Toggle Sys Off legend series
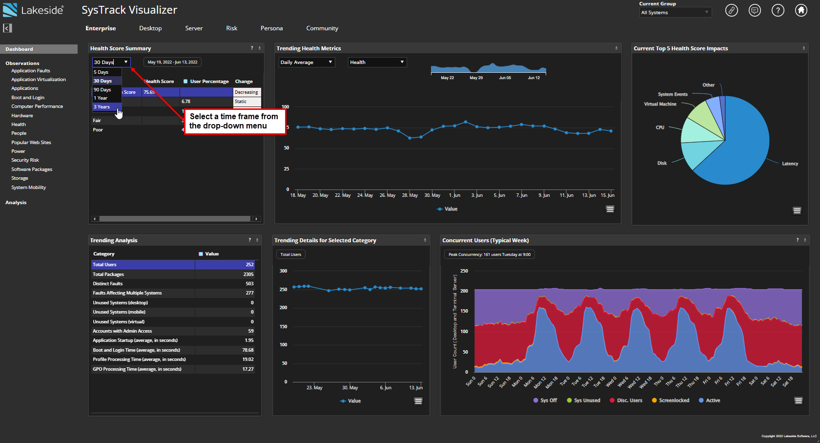 (x=545, y=401)
